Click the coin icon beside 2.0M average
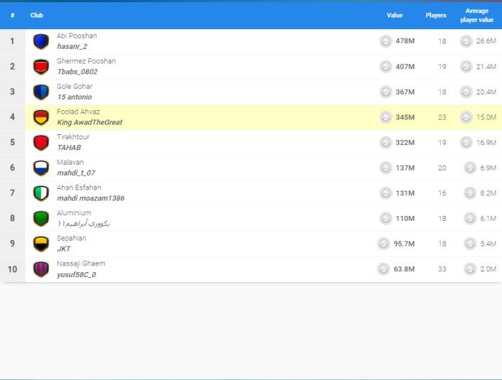 (x=469, y=269)
